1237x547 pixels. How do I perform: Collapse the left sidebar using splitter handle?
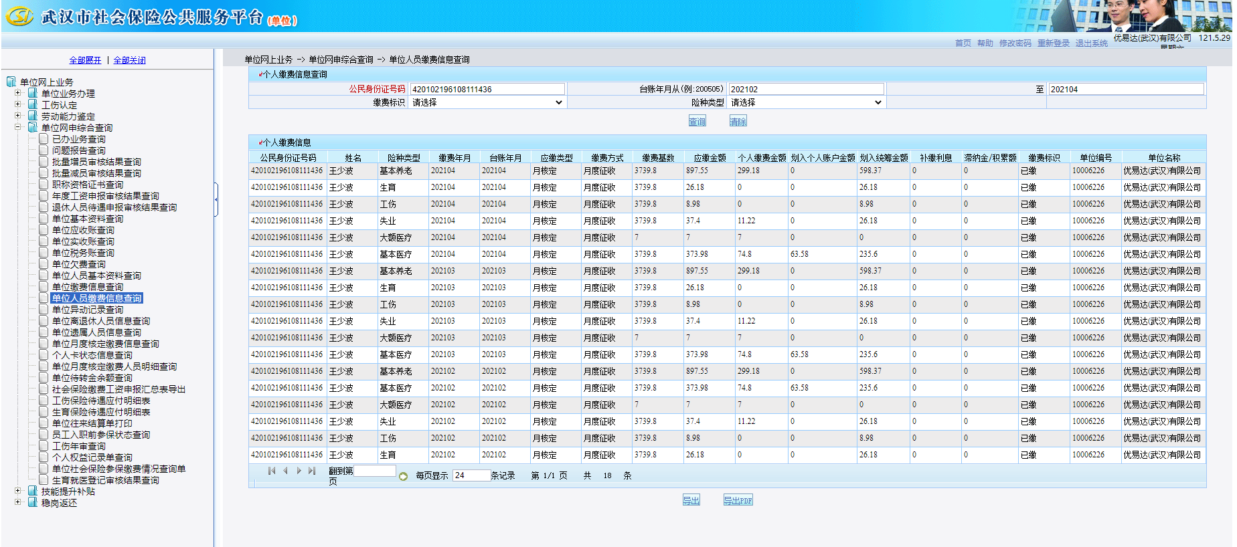coord(216,199)
